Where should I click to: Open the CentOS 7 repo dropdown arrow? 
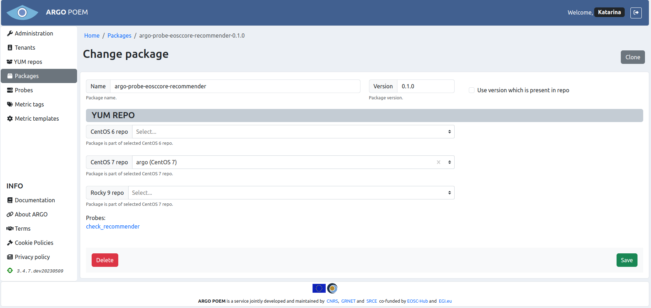pos(449,162)
